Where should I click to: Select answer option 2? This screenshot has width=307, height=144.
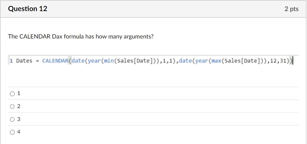coord(12,106)
